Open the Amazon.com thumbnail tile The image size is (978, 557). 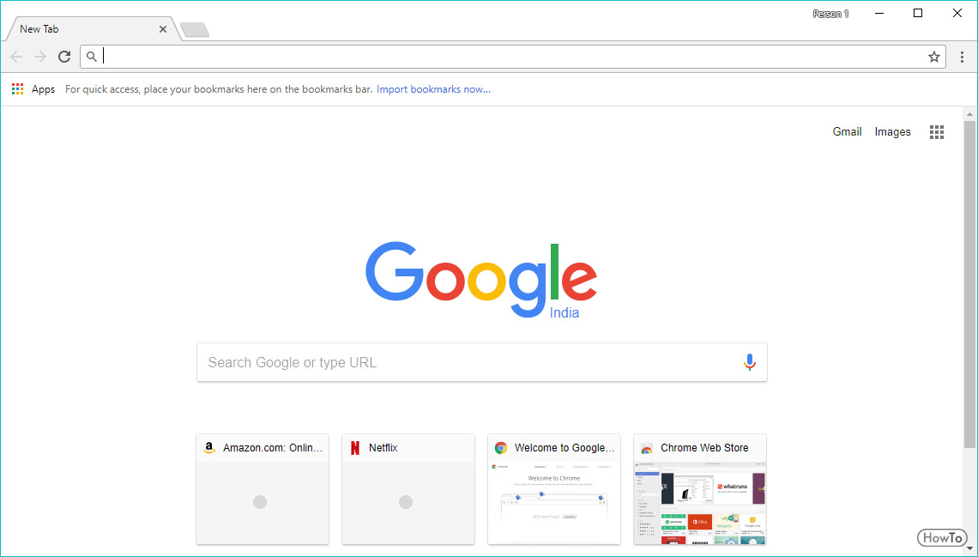click(x=263, y=489)
